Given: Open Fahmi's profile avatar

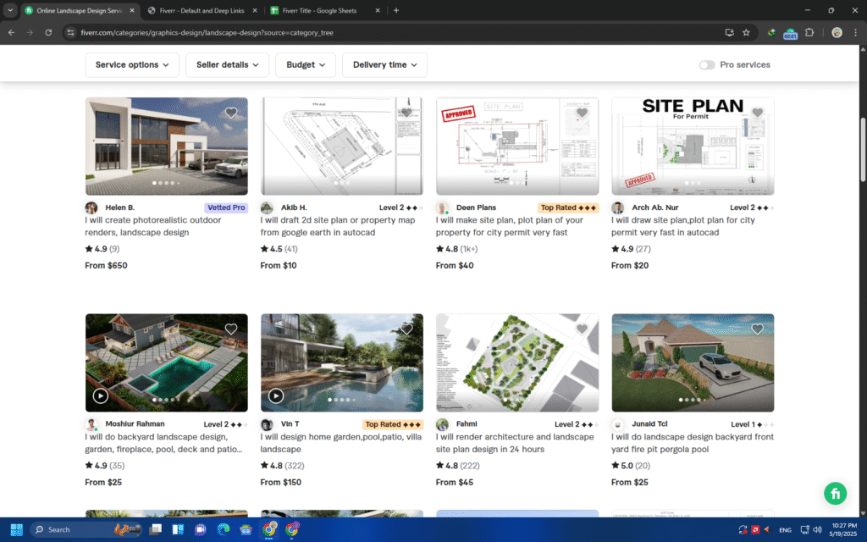Looking at the screenshot, I should tap(442, 425).
